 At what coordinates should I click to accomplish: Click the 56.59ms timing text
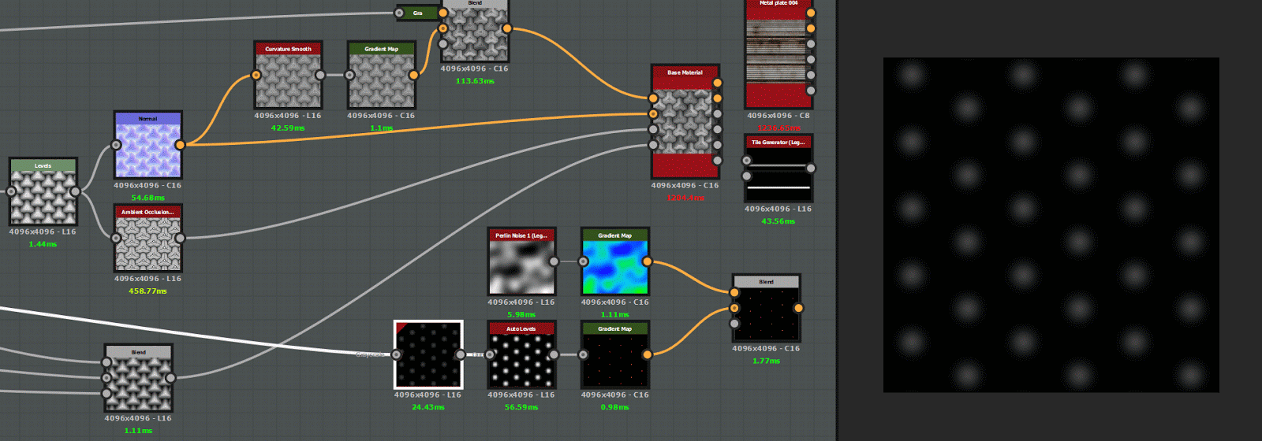pyautogui.click(x=521, y=407)
